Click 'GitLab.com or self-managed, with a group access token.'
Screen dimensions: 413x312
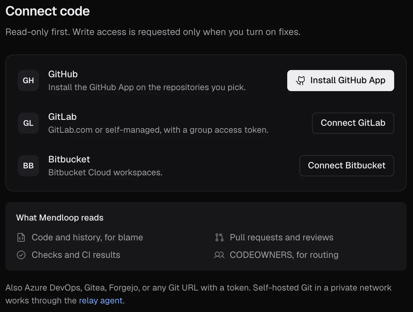158,130
